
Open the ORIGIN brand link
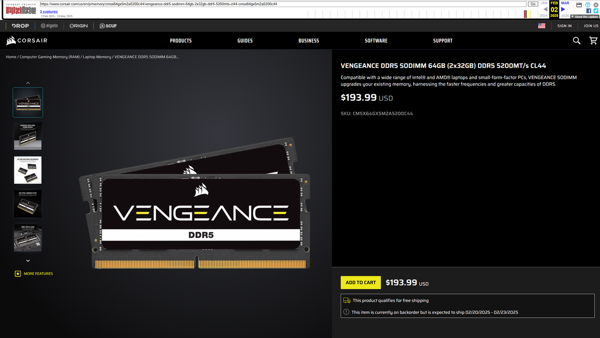(x=78, y=26)
